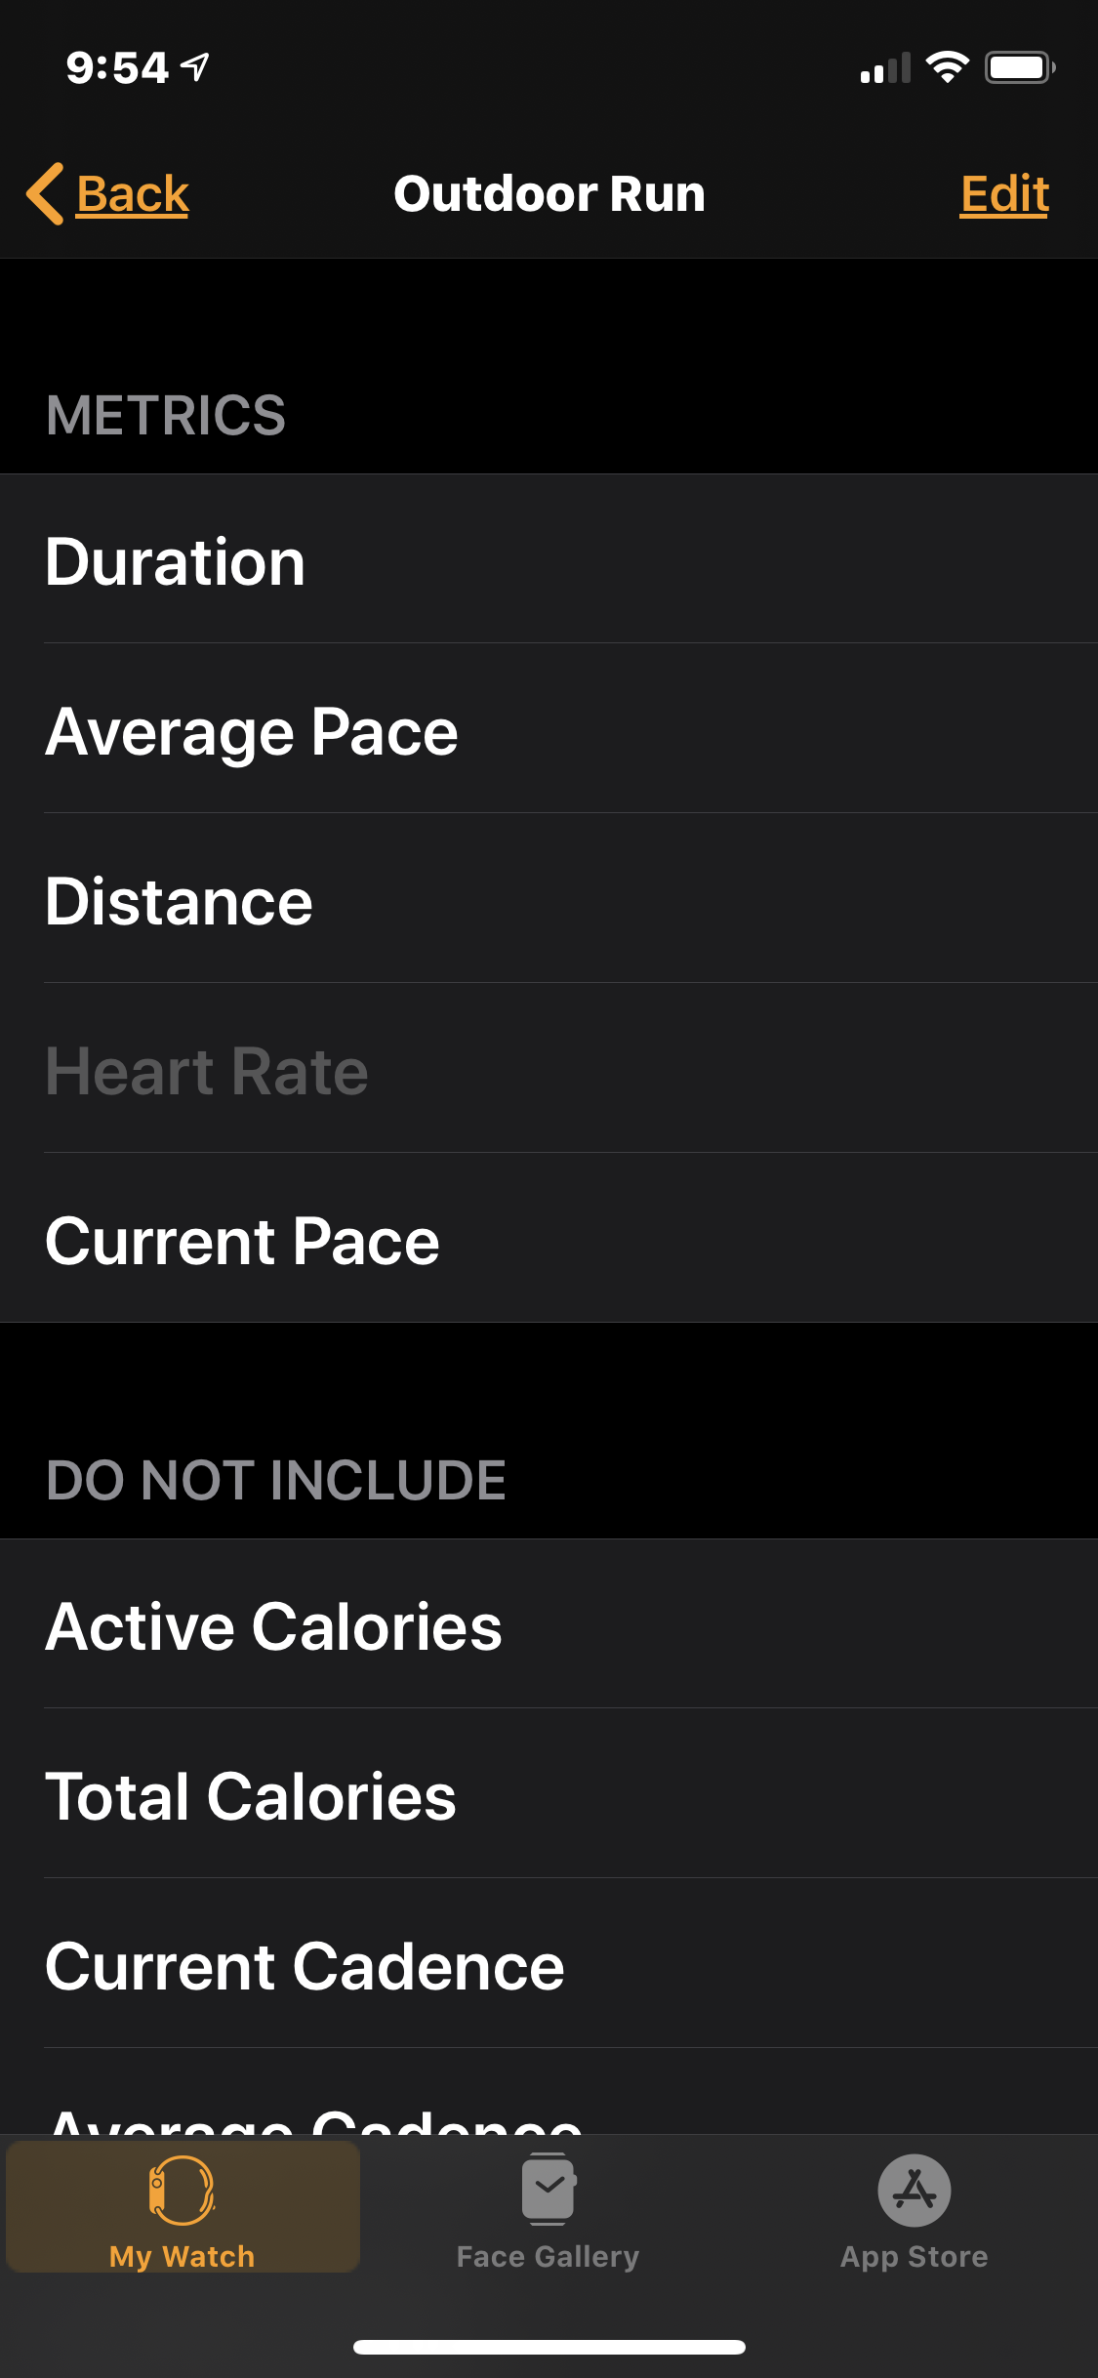Viewport: 1098px width, 2378px height.
Task: Select the Current Pace metric
Action: (x=549, y=1240)
